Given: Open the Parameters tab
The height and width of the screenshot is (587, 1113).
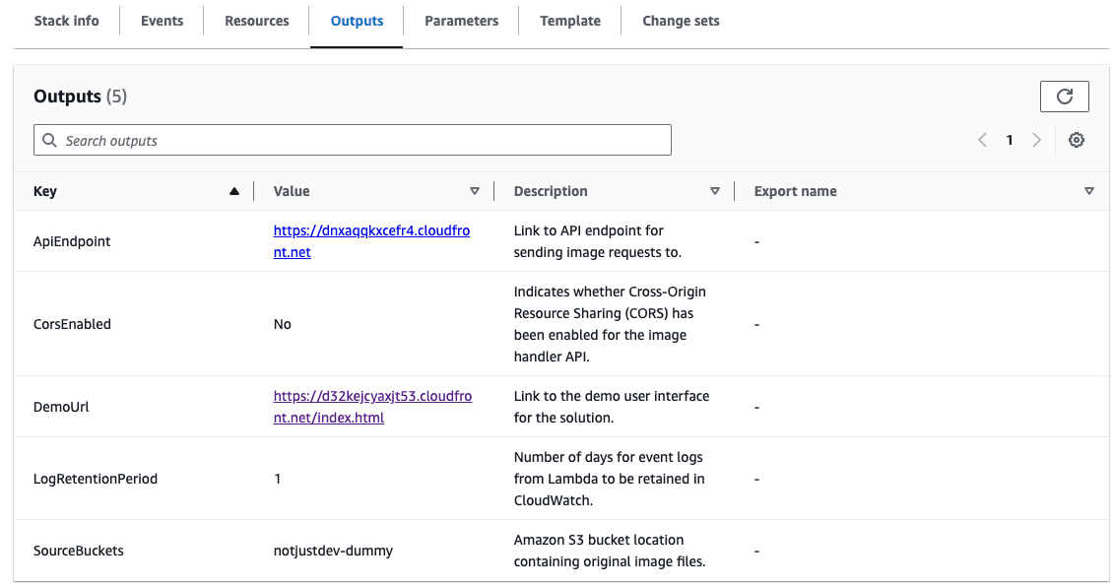Looking at the screenshot, I should coord(461,21).
